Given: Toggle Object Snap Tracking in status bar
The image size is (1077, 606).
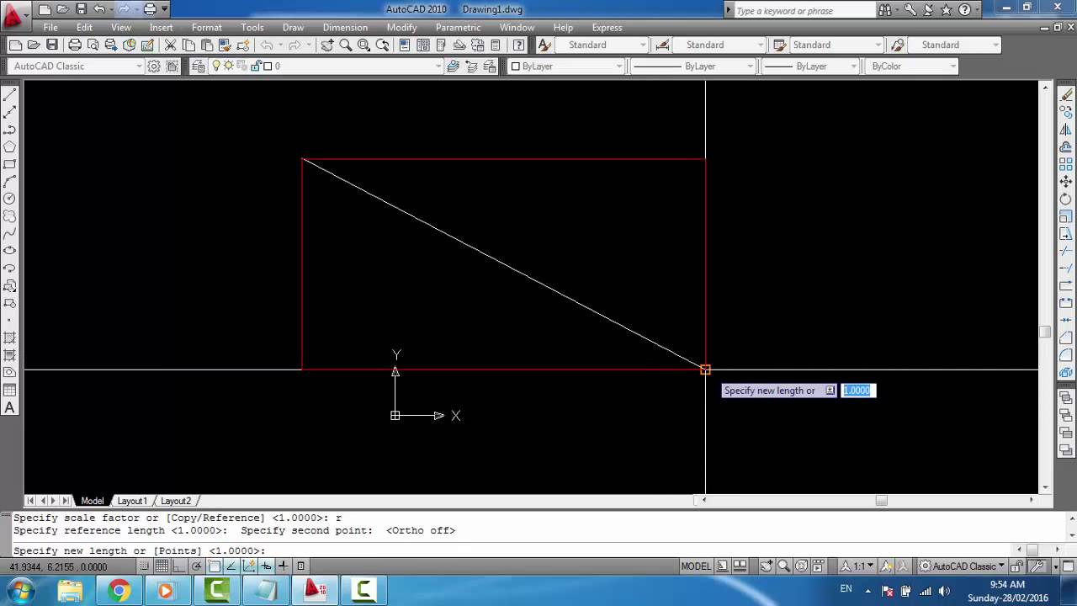Looking at the screenshot, I should pyautogui.click(x=231, y=566).
